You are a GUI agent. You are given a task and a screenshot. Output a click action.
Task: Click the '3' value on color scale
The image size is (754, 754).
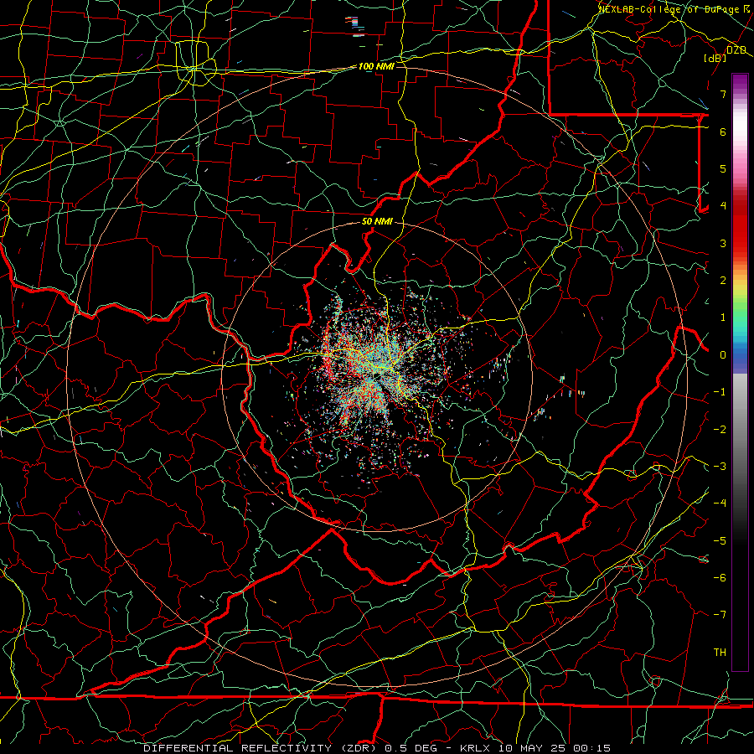(723, 243)
